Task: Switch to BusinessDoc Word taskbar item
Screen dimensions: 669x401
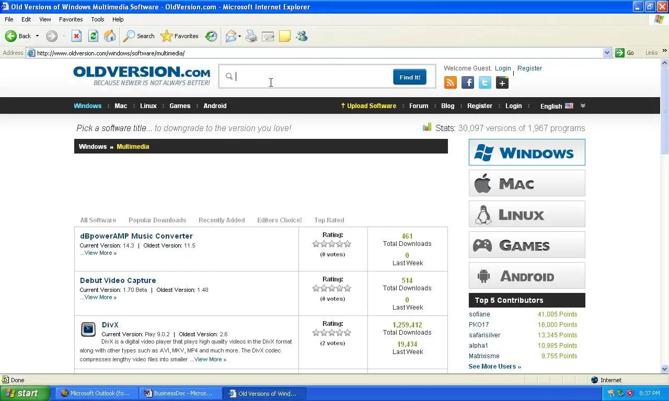Action: click(x=181, y=393)
